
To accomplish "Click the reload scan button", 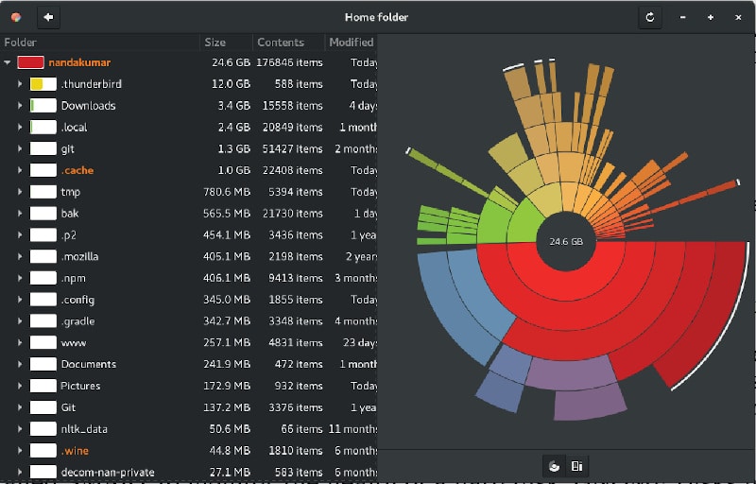I will pos(649,17).
